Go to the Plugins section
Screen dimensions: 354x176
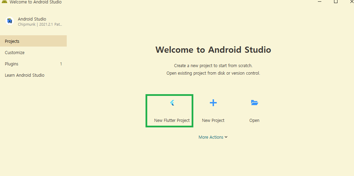[33, 64]
